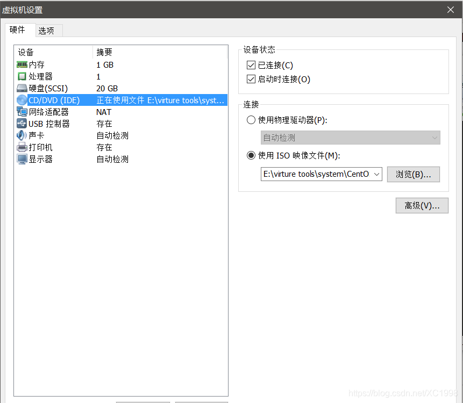Click 正在使用文件 CD/DVD summary text
The height and width of the screenshot is (403, 463).
(x=160, y=100)
